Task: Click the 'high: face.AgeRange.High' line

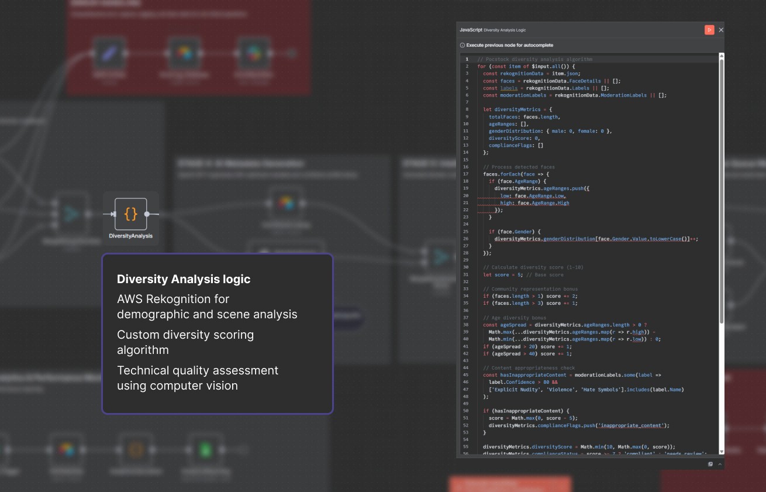Action: (x=534, y=203)
